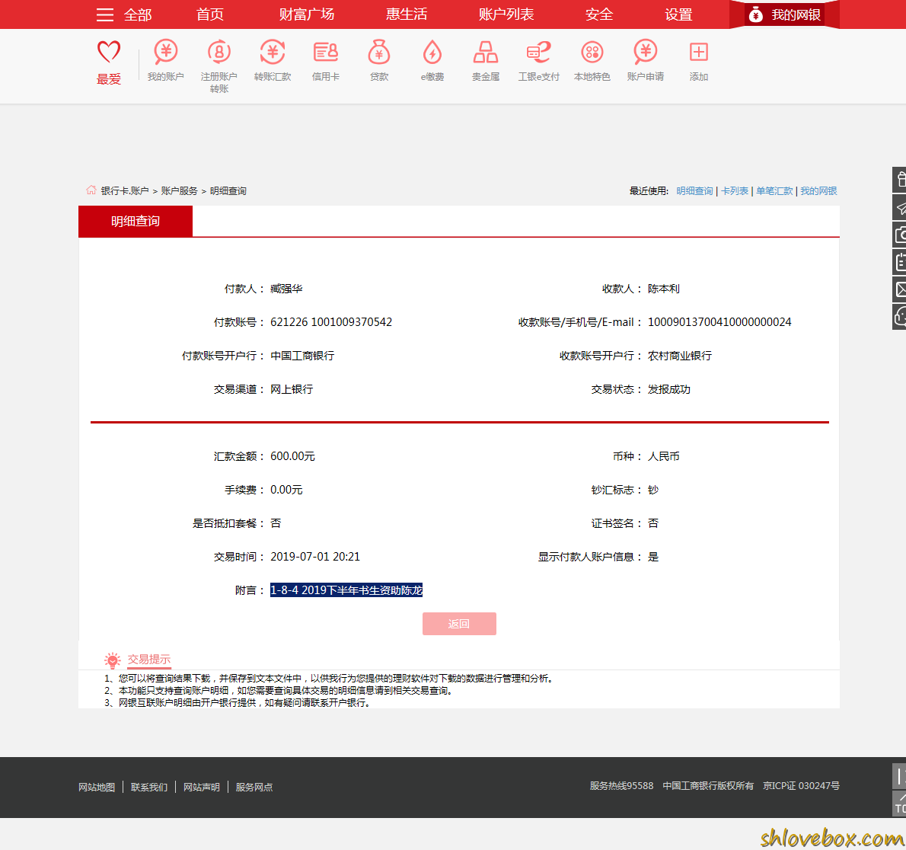Click recent link 卡列表
This screenshot has height=850, width=906.
735,191
